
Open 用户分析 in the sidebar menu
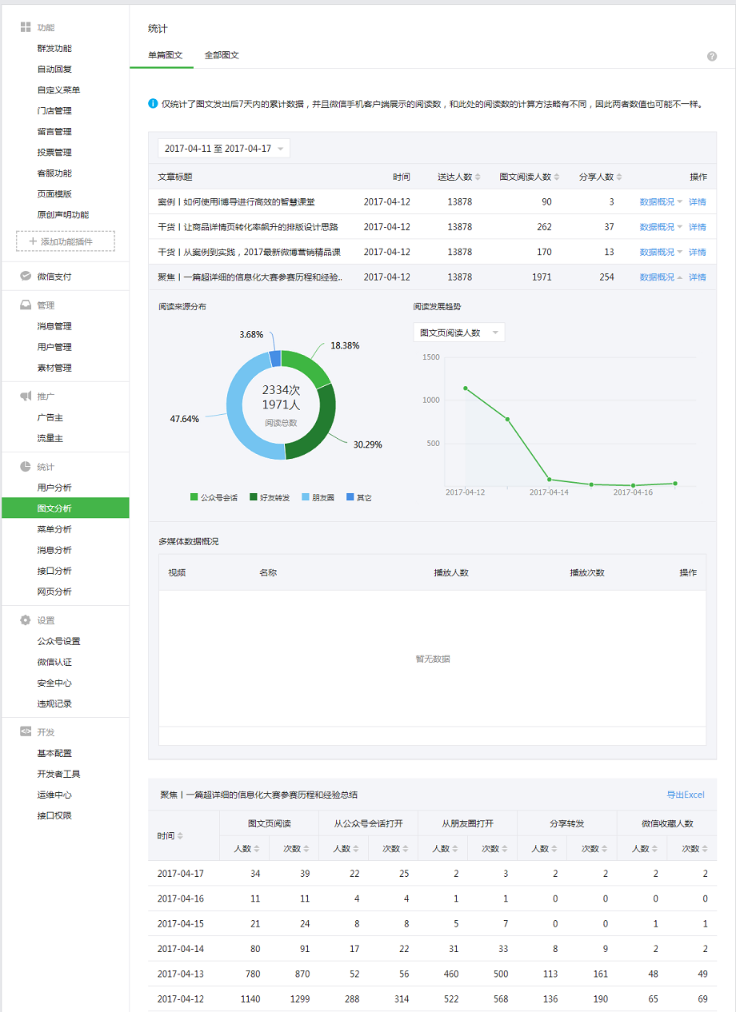[54, 488]
